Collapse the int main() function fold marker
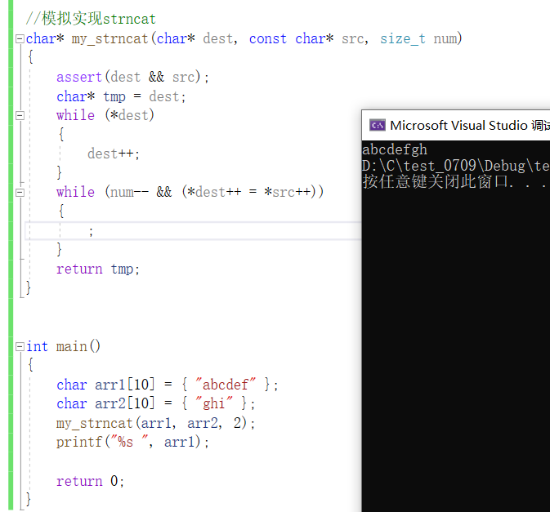This screenshot has width=550, height=512. click(x=20, y=346)
